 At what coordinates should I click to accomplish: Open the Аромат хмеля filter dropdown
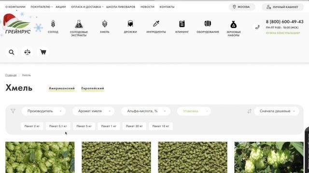(x=93, y=111)
